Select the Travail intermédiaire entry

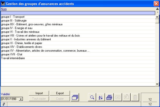(78, 58)
